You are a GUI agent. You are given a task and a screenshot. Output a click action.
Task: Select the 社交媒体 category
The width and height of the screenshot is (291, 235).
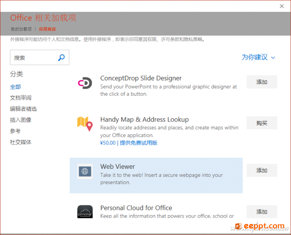pyautogui.click(x=20, y=142)
